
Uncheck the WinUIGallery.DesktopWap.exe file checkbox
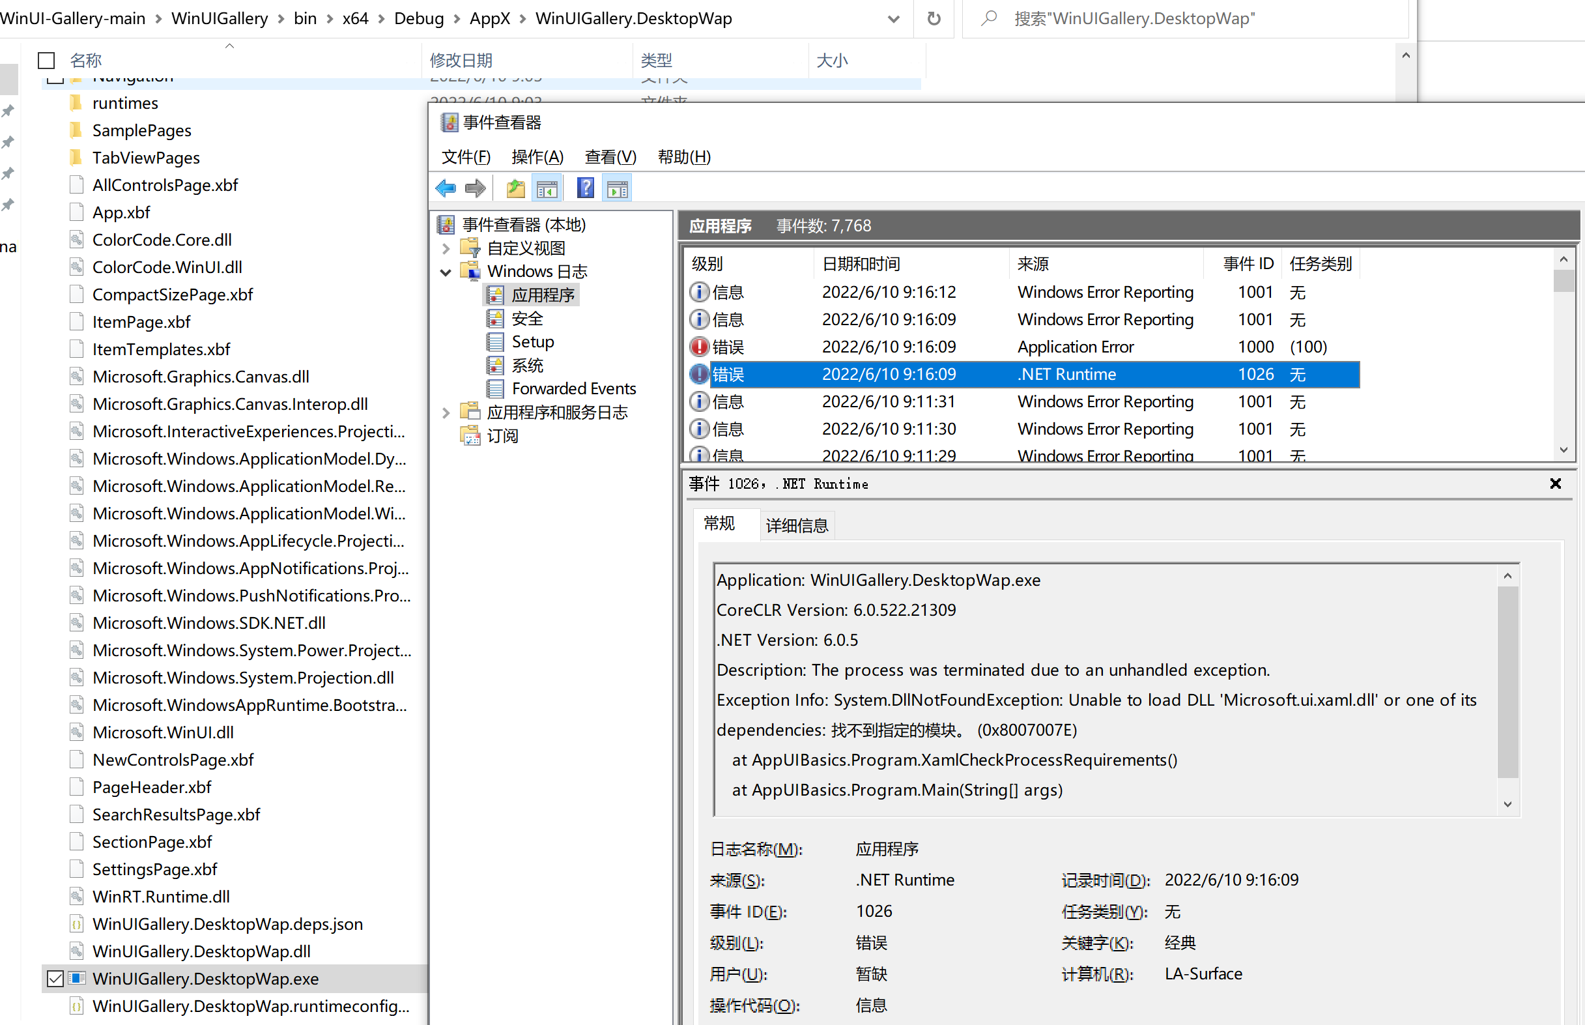[x=55, y=979]
